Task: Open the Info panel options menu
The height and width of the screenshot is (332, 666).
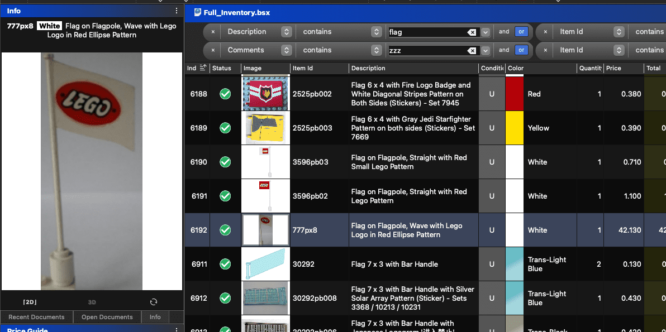Action: point(176,11)
